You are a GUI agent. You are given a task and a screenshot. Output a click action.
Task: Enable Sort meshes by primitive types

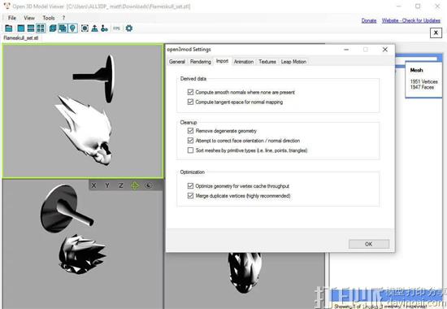190,150
